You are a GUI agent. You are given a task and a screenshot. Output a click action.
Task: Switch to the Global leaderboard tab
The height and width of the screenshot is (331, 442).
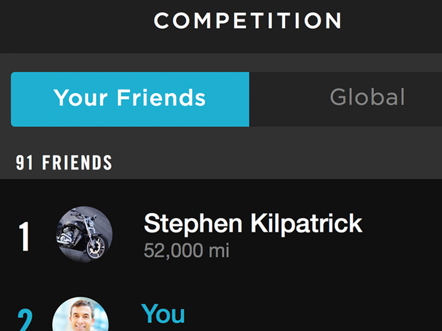pos(346,99)
